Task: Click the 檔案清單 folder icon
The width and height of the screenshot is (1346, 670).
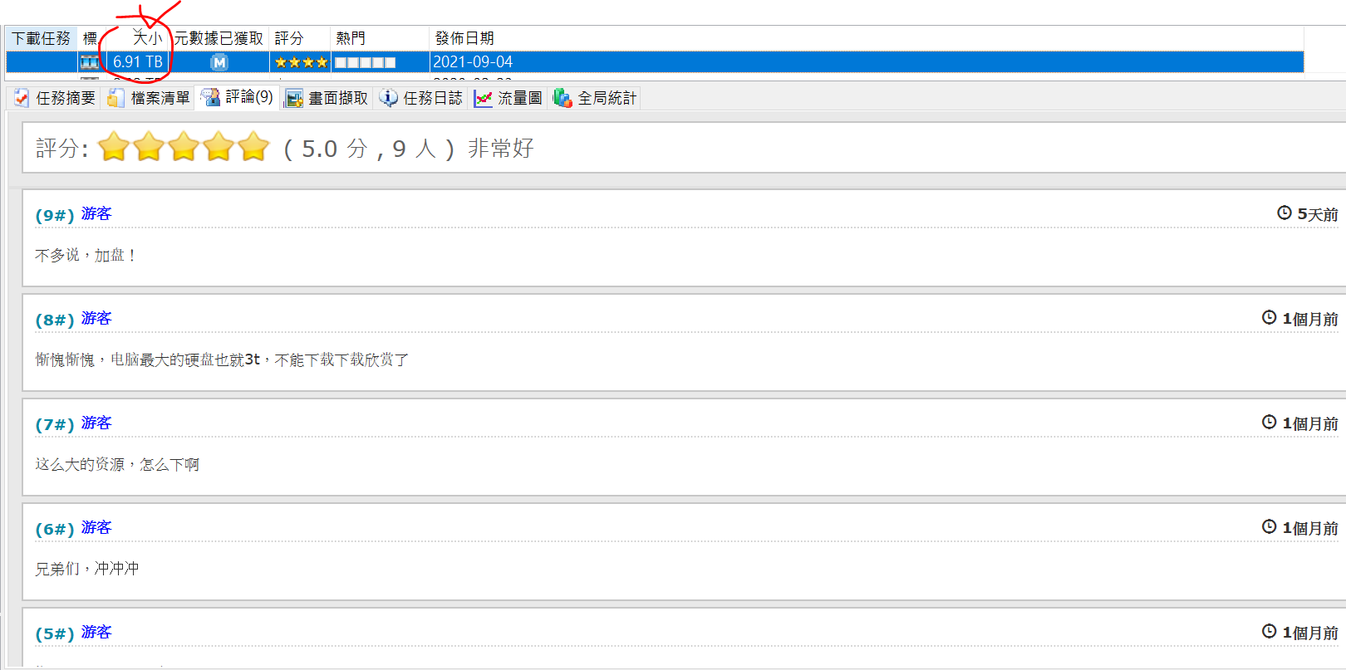Action: pos(116,98)
